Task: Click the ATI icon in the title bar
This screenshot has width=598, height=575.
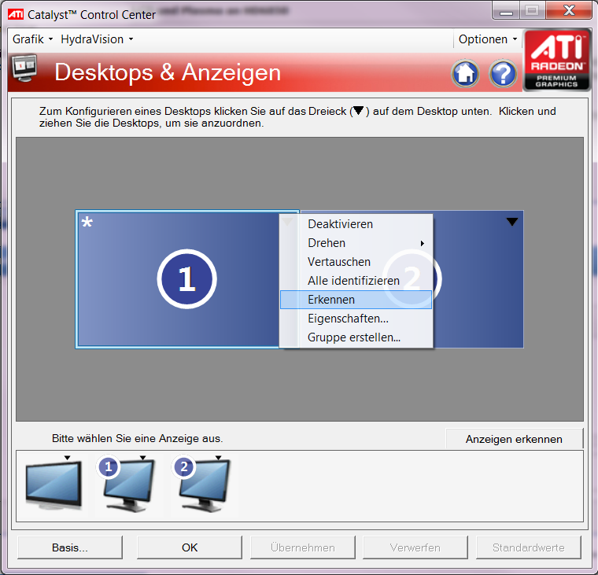Action: [16, 14]
